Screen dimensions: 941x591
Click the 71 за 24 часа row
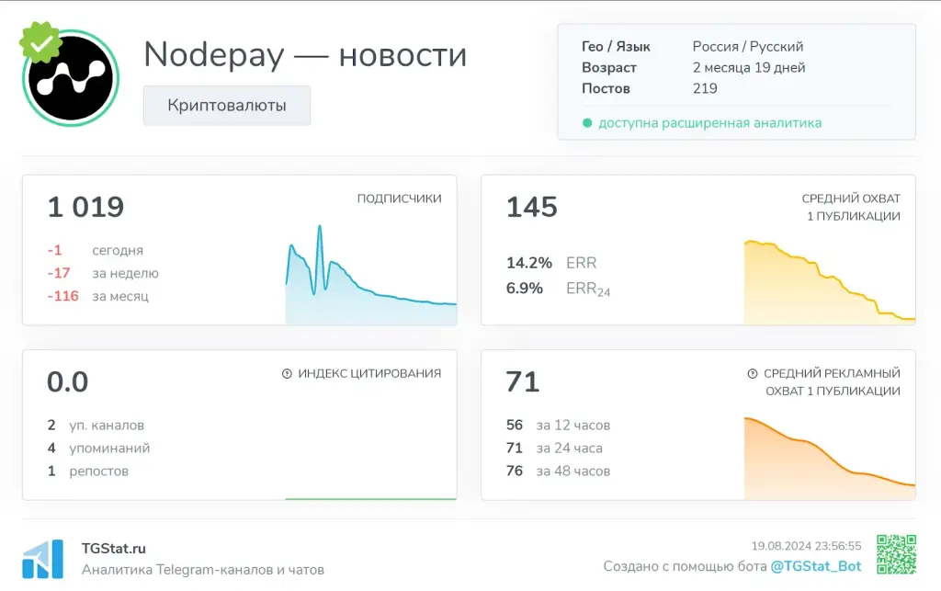(554, 449)
